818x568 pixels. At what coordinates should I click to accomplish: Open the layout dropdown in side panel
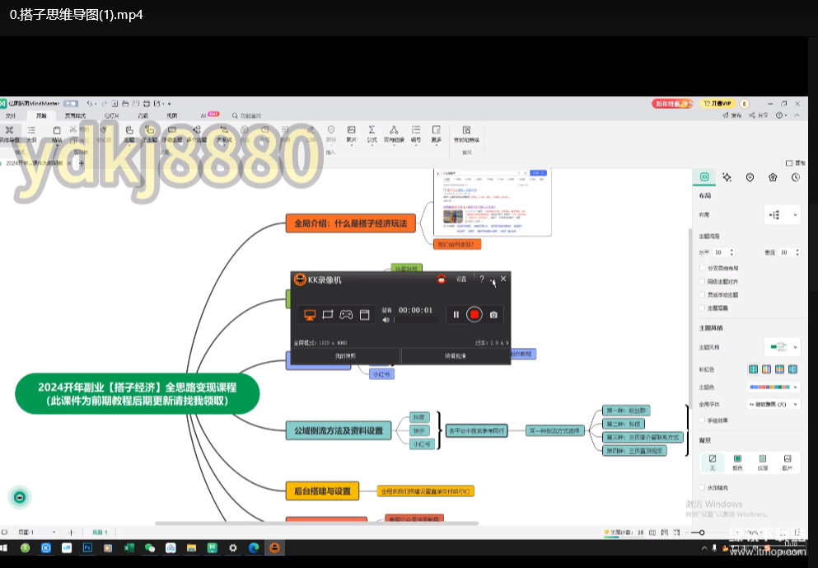tap(783, 214)
